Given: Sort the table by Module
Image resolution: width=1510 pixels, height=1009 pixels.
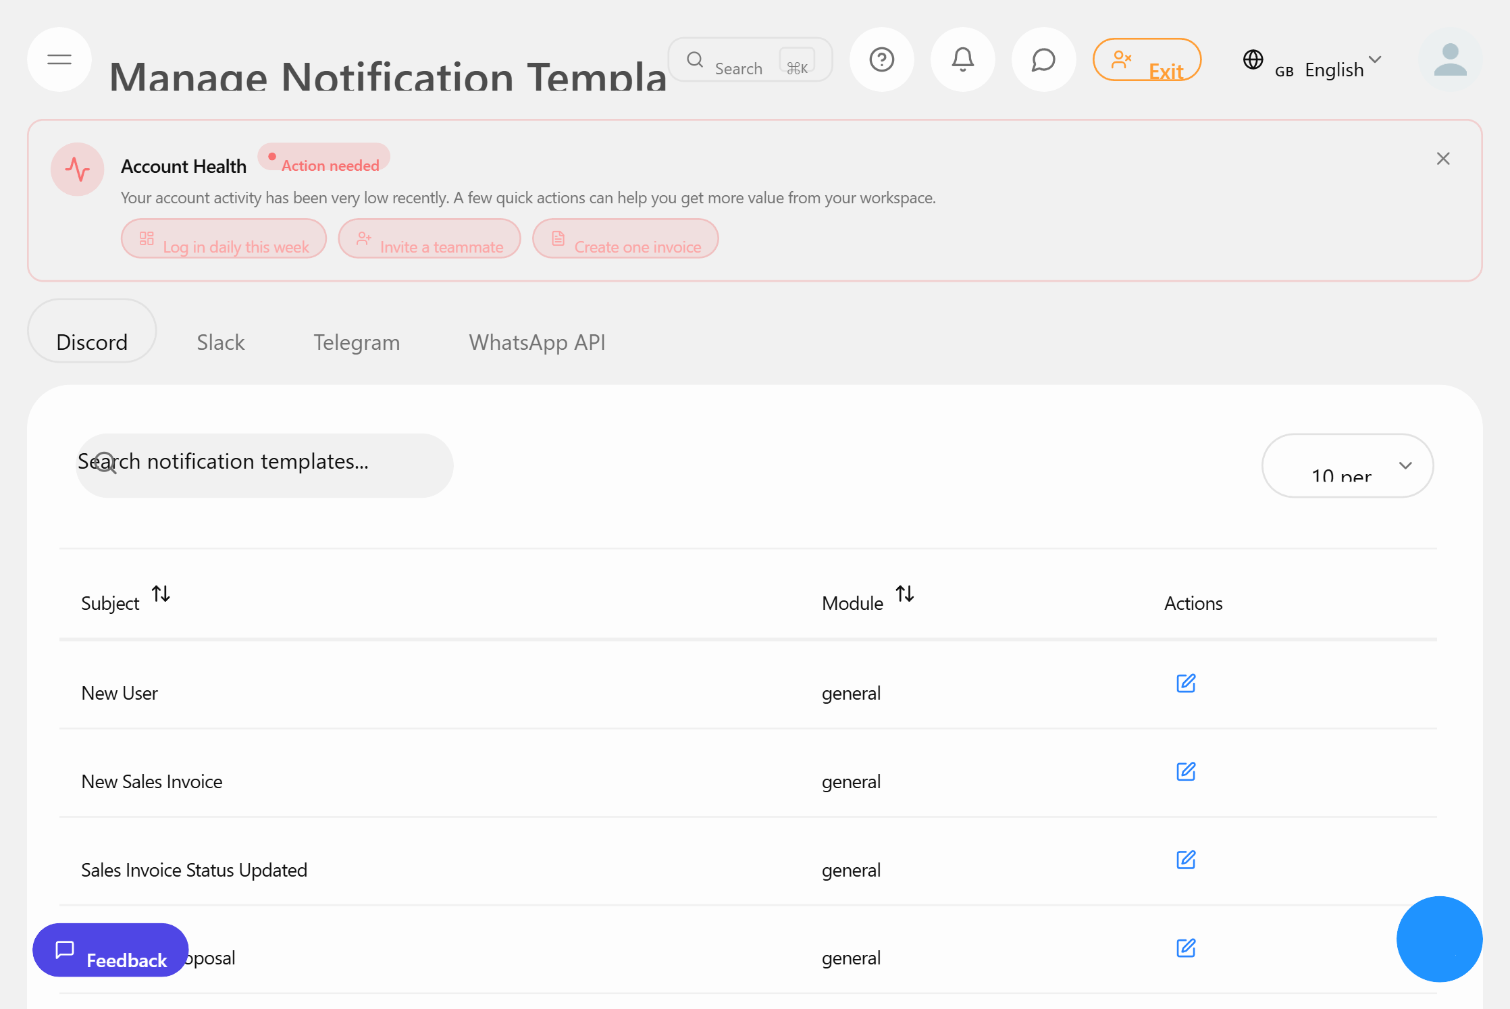Looking at the screenshot, I should point(906,594).
